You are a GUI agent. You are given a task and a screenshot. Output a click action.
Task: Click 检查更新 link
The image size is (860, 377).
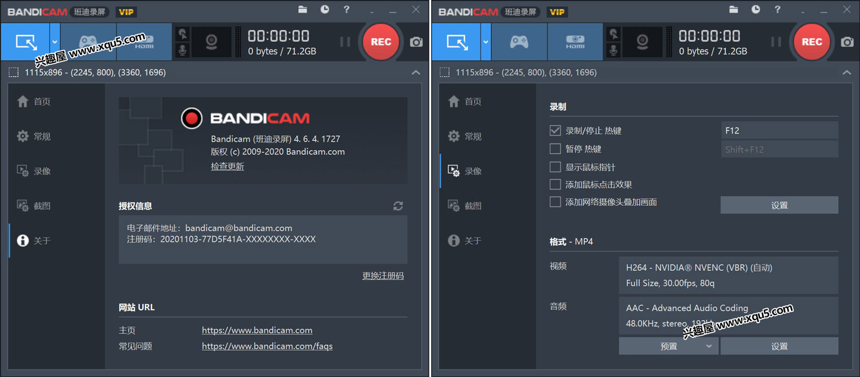pyautogui.click(x=228, y=166)
